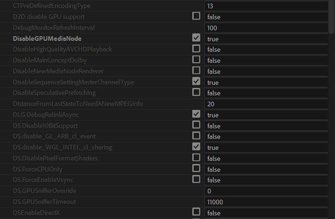Screen dimensions: 335x219
Task: Toggle DisableSpeculativePrefetching checkbox on
Action: coord(196,92)
